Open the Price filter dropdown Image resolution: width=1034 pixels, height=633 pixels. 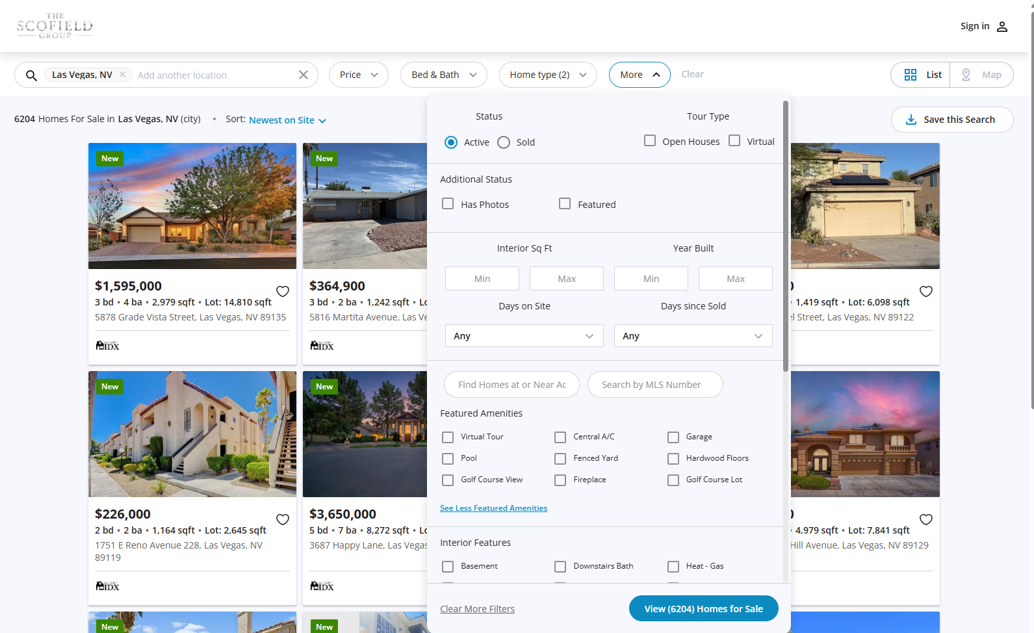click(x=359, y=75)
